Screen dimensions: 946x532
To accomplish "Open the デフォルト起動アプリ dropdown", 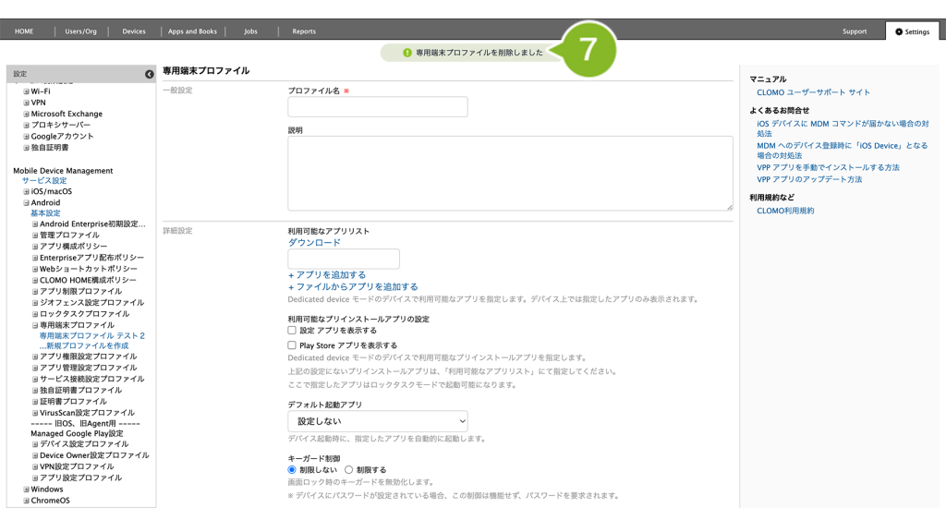I will point(378,421).
